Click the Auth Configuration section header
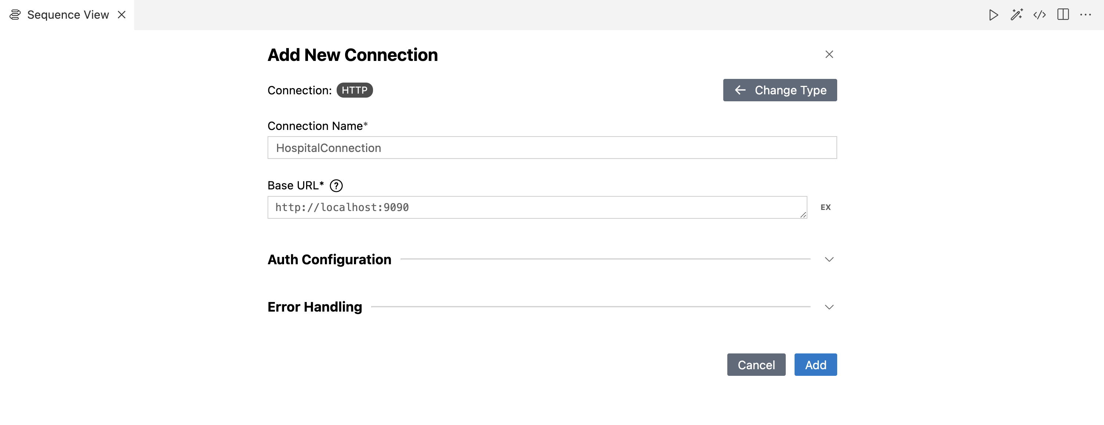 (329, 259)
